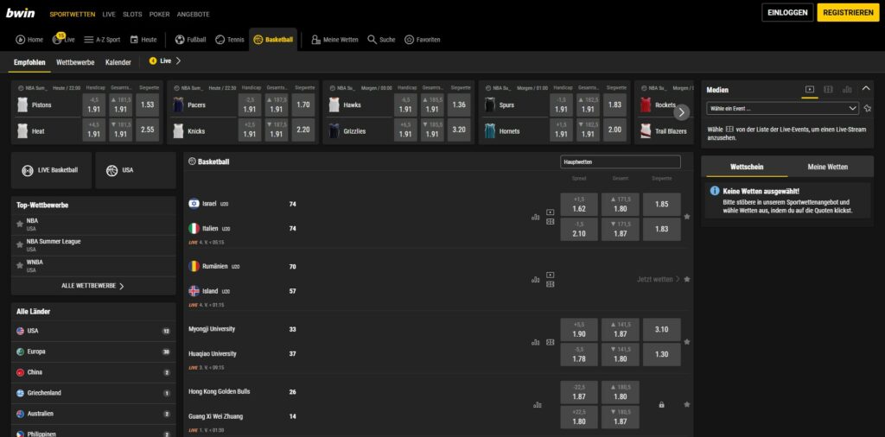Open the "Wähle ein Event" dropdown
The height and width of the screenshot is (437, 885).
782,108
